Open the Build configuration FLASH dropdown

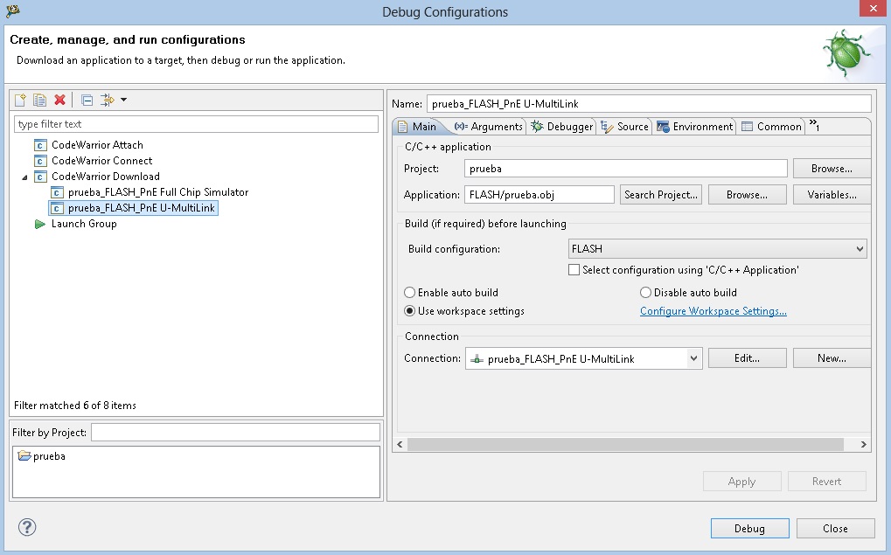point(717,249)
